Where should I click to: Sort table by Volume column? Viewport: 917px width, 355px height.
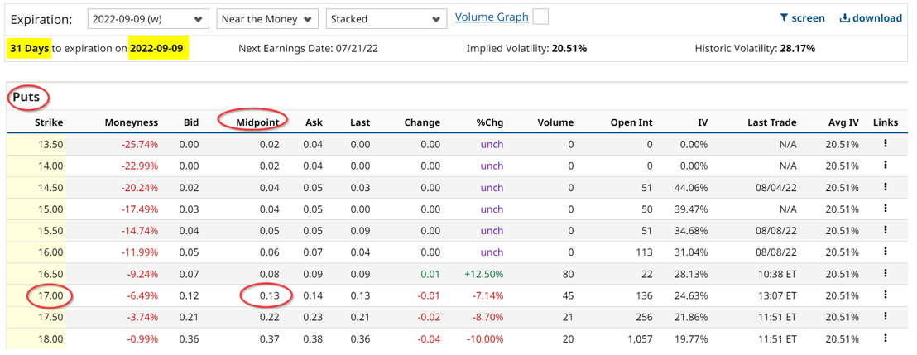[555, 122]
